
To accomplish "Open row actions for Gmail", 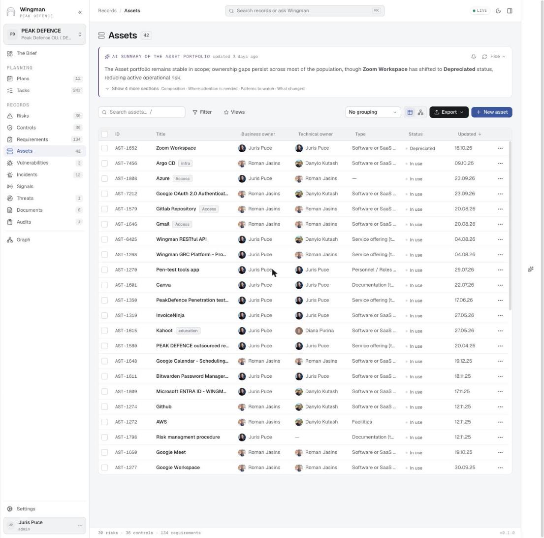I will [500, 224].
